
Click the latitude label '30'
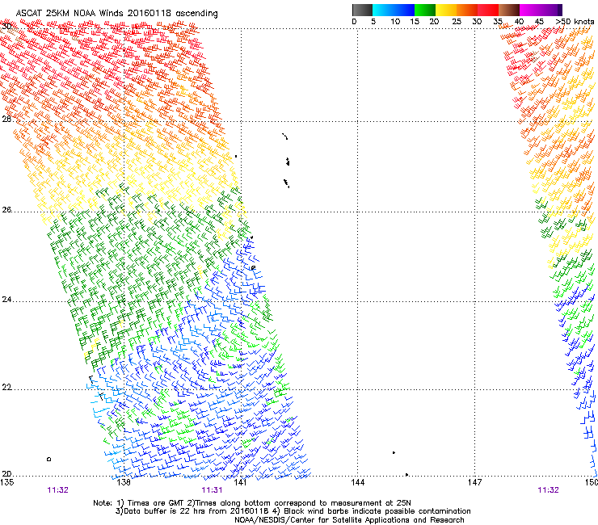6,27
